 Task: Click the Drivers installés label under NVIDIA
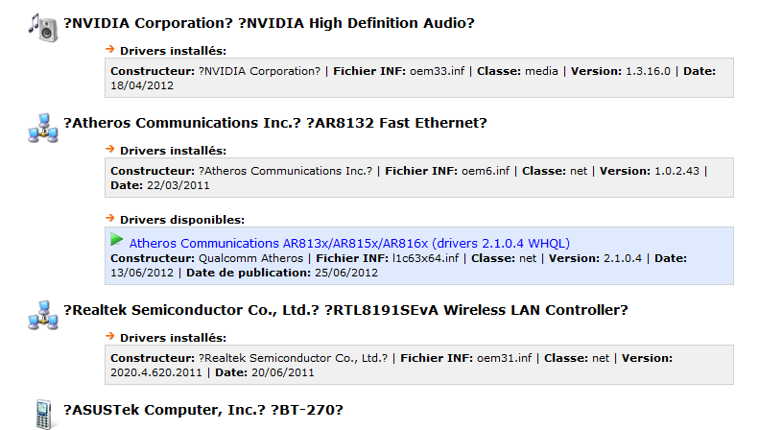pos(173,50)
